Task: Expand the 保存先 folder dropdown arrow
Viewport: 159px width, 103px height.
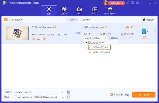Action: tap(63, 97)
